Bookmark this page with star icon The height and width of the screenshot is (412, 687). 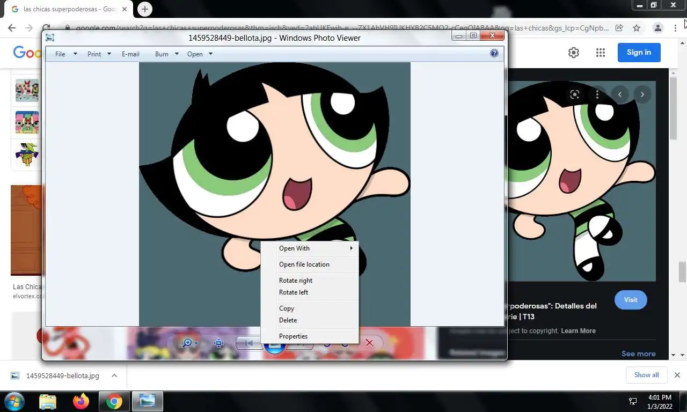coord(637,28)
